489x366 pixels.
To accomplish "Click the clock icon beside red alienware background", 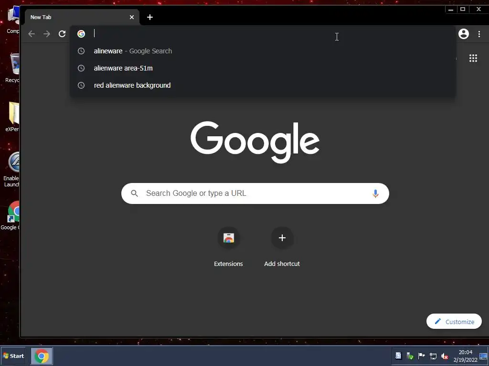I will (81, 85).
